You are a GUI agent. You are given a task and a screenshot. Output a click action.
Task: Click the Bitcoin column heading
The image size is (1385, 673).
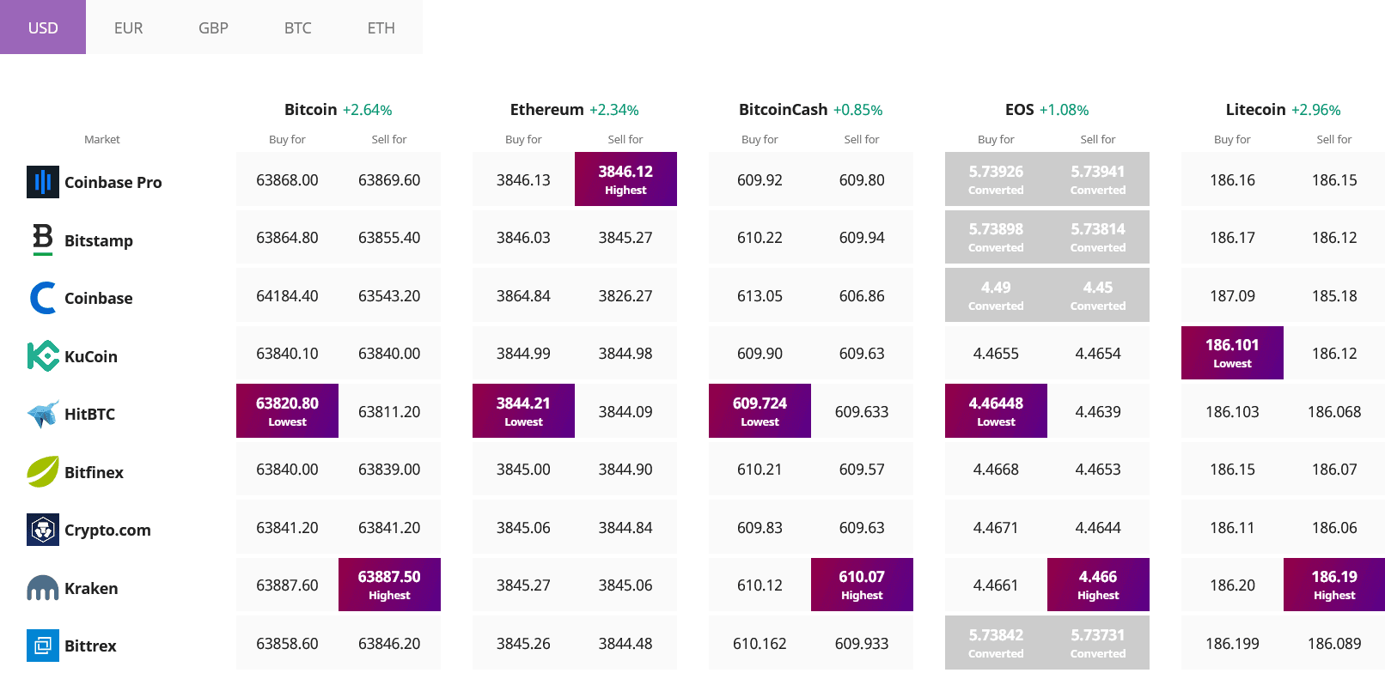pos(310,109)
